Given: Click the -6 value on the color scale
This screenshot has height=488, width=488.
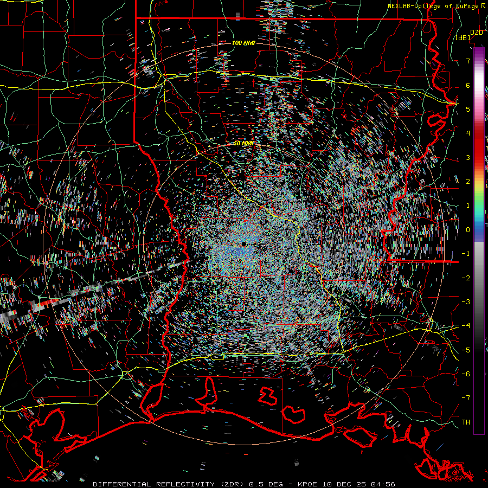Looking at the screenshot, I should 466,374.
